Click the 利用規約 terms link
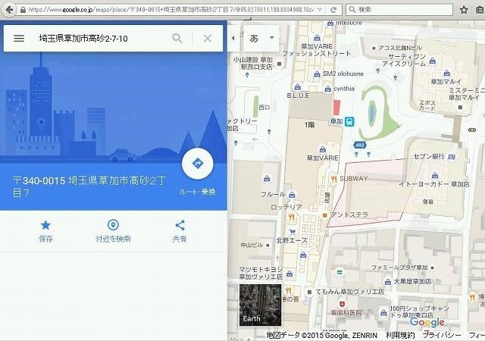Viewport: 485px width, 341px height. (x=400, y=335)
